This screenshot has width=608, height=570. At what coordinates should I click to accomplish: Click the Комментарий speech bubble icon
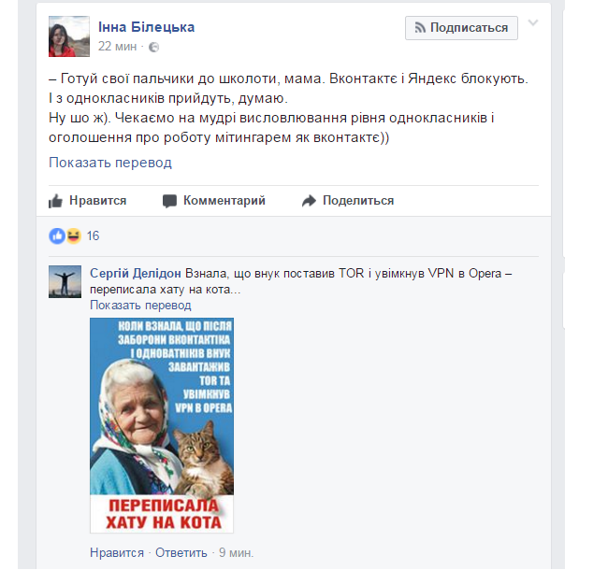pyautogui.click(x=169, y=201)
